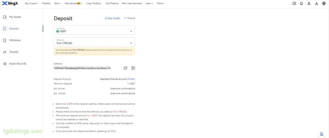Click the Buy Crypto link beside Deposit
Viewport: 329px width, 138px height.
coord(112,18)
